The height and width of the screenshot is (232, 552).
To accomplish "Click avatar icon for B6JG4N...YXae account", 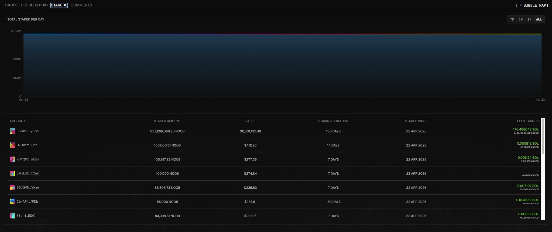I will tap(12, 188).
